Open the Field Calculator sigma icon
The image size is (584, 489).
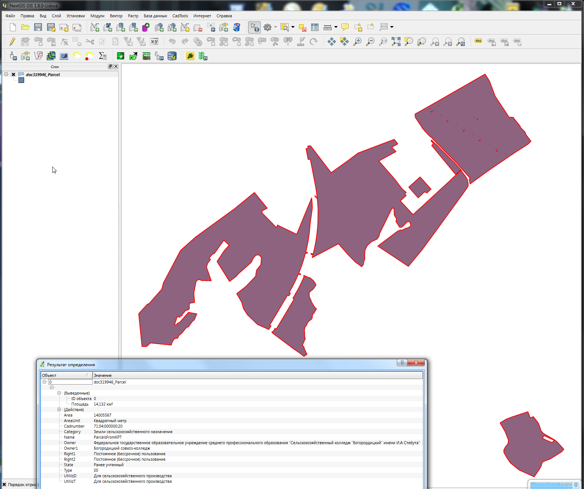click(x=103, y=56)
